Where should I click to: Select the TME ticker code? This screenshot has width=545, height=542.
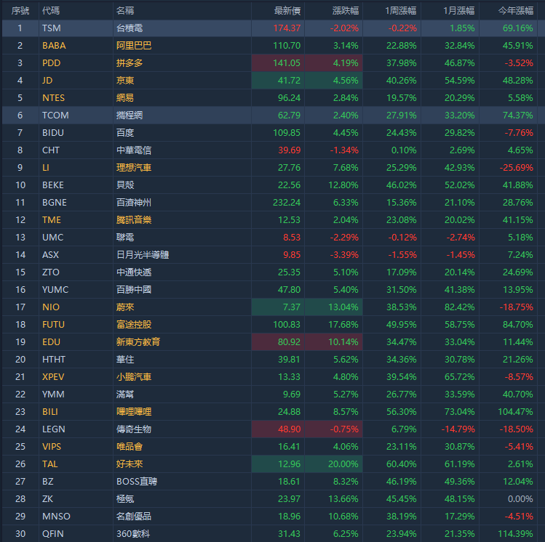pyautogui.click(x=52, y=220)
